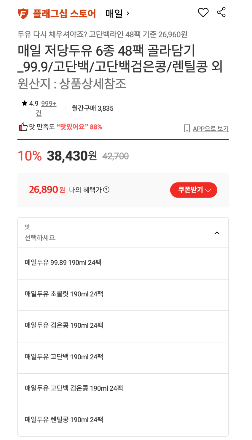This screenshot has height=440, width=252.
Task: Click the Flagship Store shield logo
Action: [x=23, y=14]
